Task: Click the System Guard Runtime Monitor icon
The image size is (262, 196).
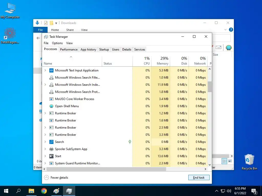Action: [51, 163]
